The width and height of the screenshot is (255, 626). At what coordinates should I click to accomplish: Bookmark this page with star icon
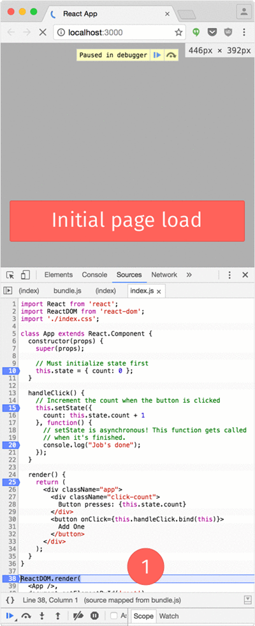[178, 33]
